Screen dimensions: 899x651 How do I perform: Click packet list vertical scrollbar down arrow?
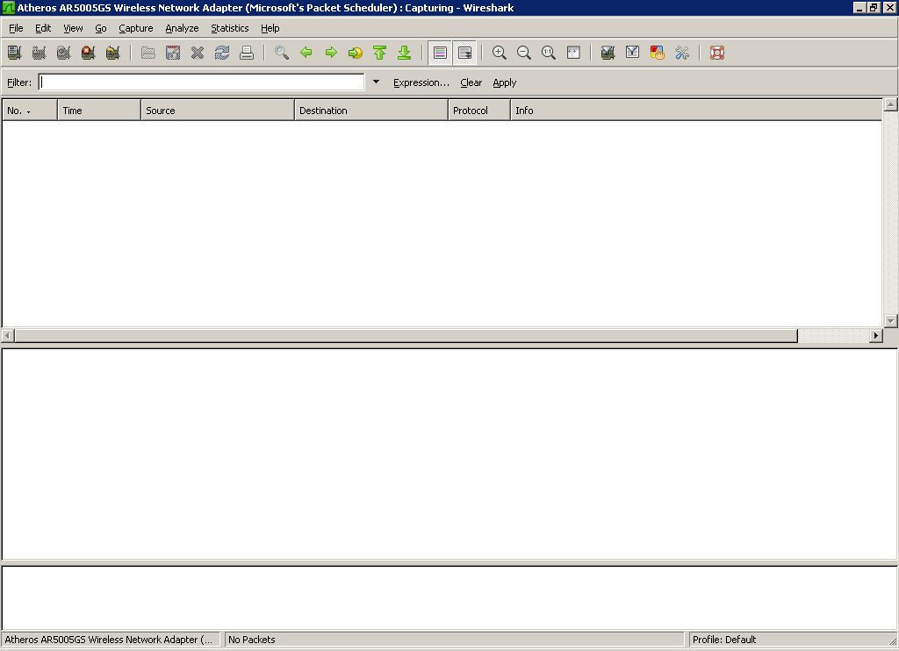[890, 321]
